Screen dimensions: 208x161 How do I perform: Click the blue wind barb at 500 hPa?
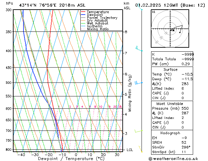coord(137,82)
